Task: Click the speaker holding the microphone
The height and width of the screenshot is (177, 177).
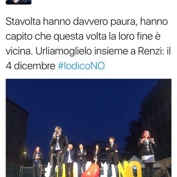Action: pyautogui.click(x=58, y=151)
